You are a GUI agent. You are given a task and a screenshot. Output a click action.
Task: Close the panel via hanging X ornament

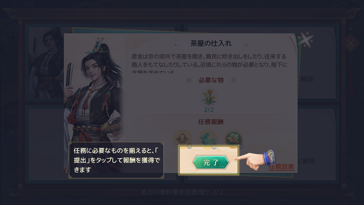[351, 43]
